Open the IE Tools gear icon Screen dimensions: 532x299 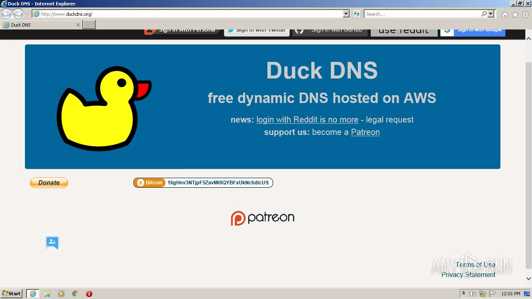click(x=525, y=15)
